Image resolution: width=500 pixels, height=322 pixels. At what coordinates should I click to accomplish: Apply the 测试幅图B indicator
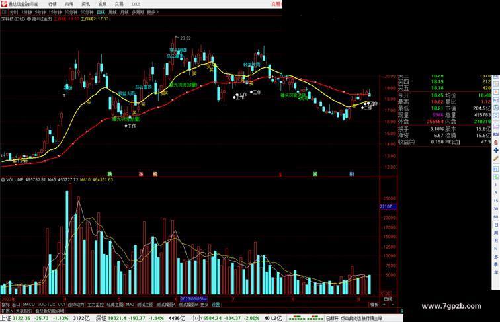[188, 305]
